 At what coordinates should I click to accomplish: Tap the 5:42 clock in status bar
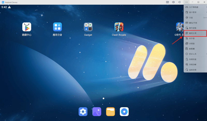pos(4,7)
